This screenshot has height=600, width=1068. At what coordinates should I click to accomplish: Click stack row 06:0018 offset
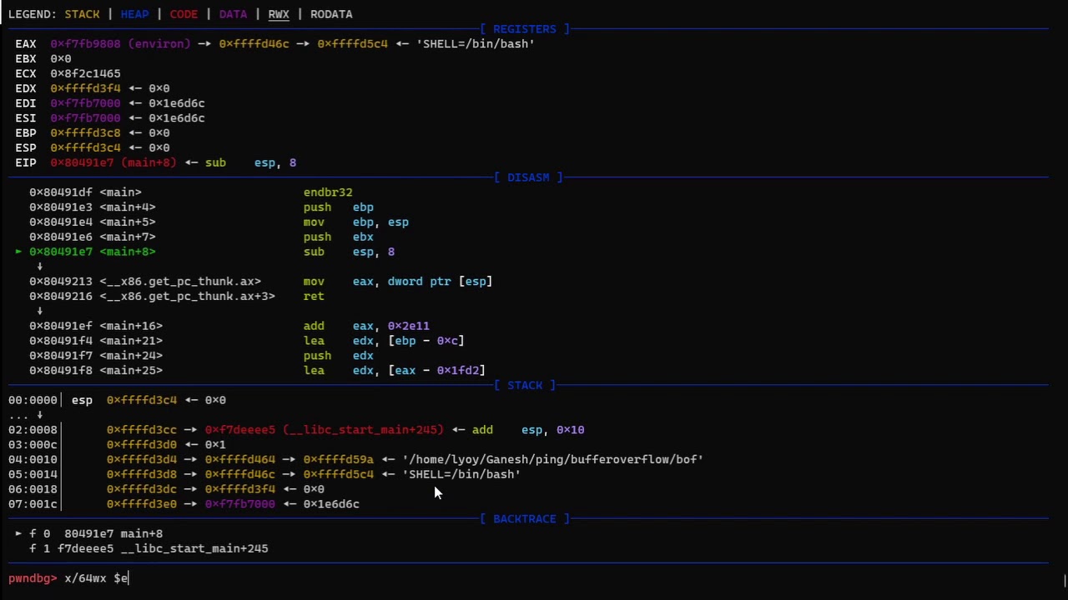click(x=33, y=489)
